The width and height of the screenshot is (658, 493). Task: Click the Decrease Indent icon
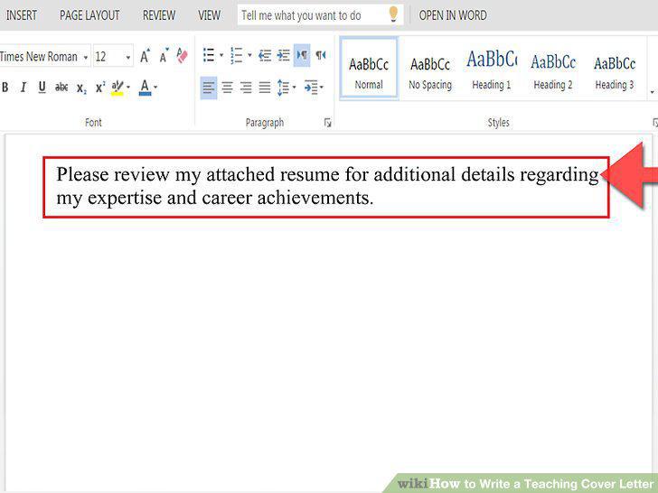265,55
